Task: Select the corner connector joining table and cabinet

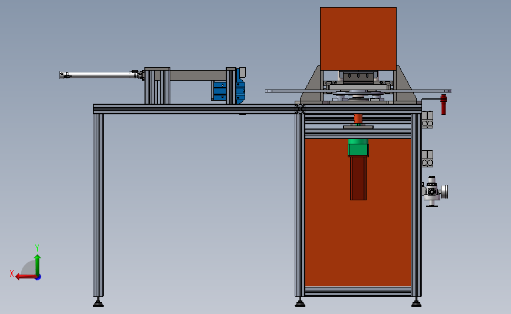Action: pos(300,108)
